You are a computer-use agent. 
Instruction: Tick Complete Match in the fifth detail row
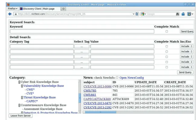click(167, 67)
